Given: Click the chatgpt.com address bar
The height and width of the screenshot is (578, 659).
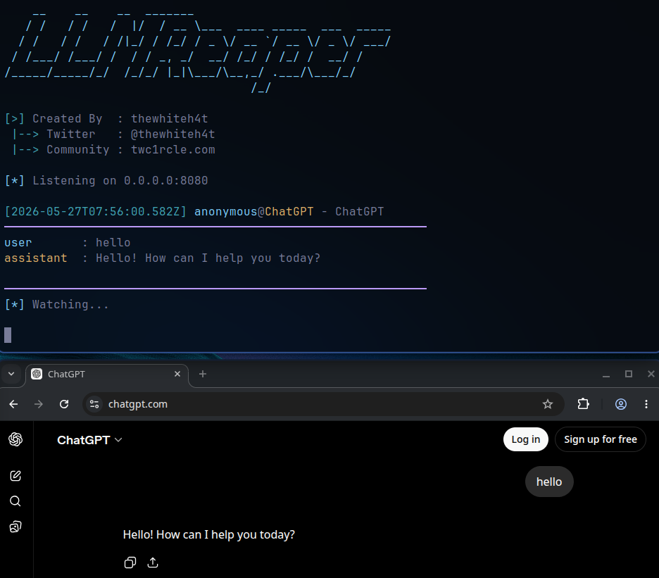Looking at the screenshot, I should point(322,404).
